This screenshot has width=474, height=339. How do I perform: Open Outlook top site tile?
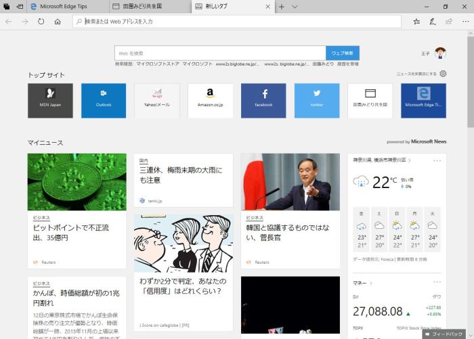coord(104,101)
